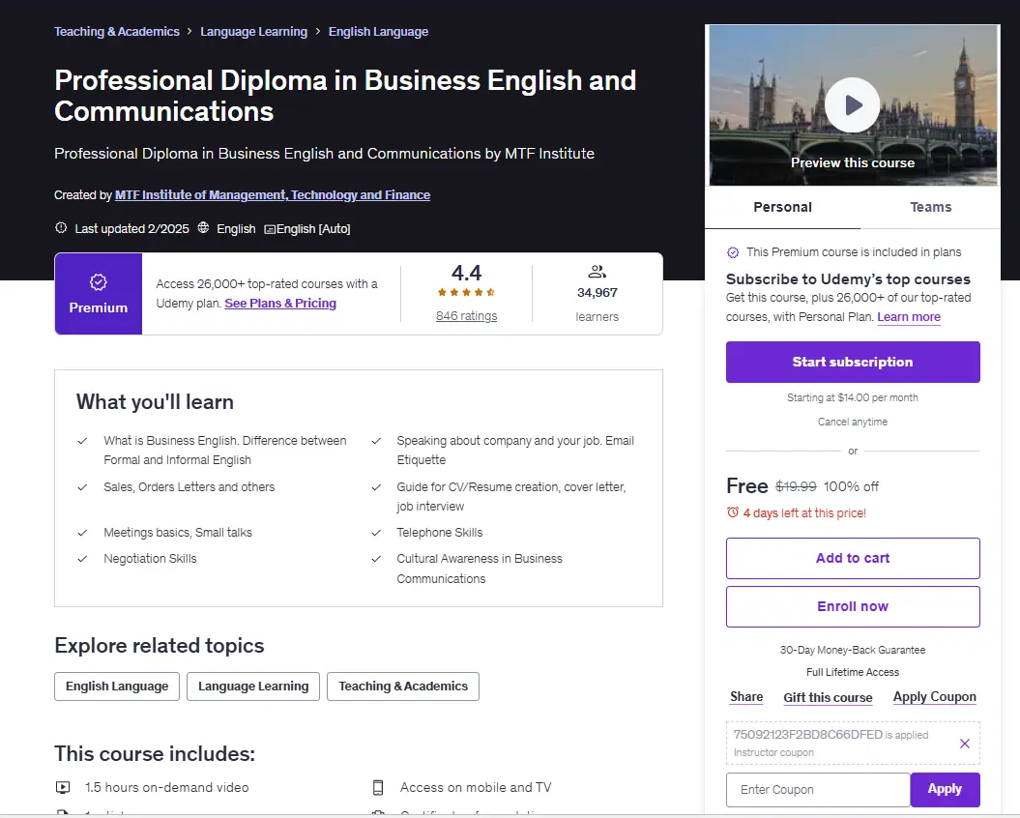
Task: Click Enroll now button
Action: (x=853, y=606)
